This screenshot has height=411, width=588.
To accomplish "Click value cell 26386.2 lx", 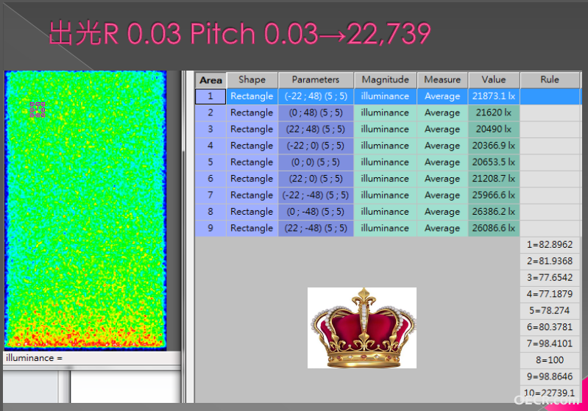I will pyautogui.click(x=494, y=212).
